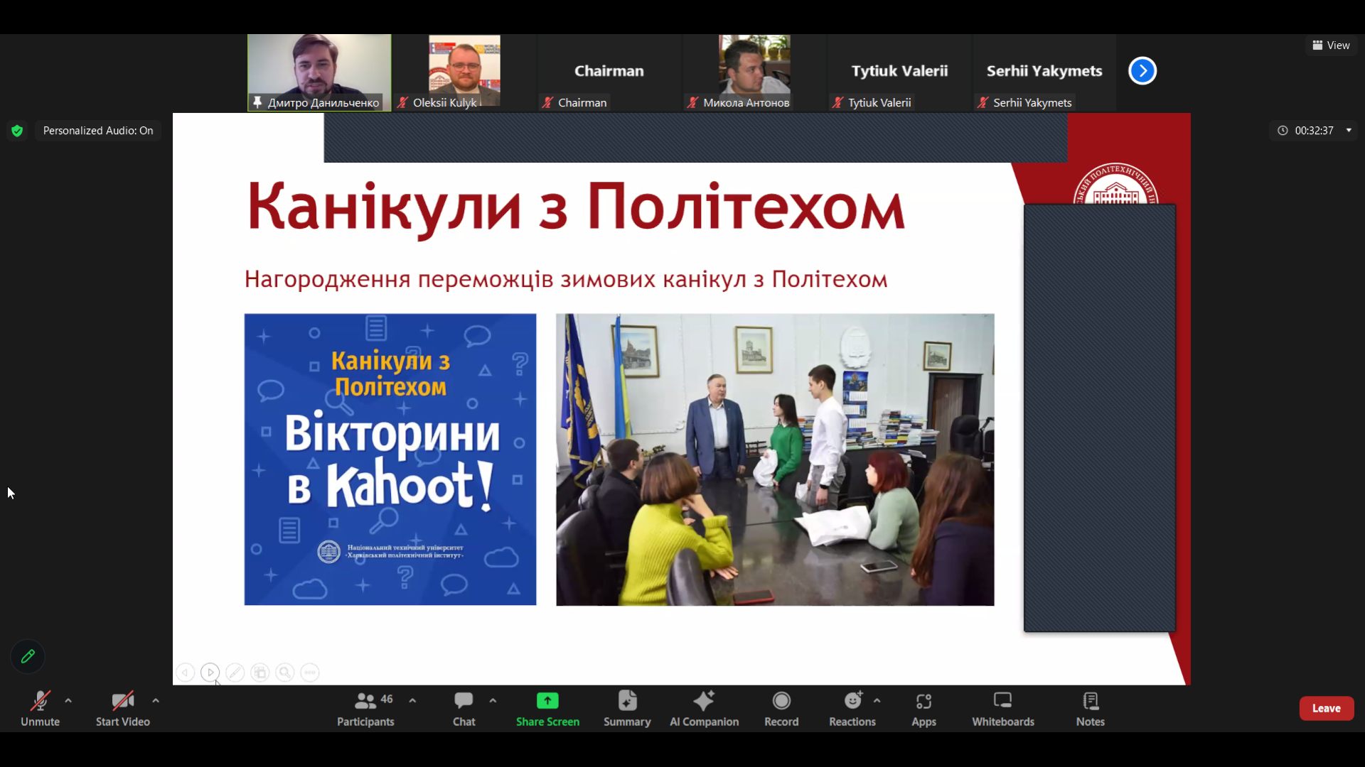Unmute the microphone
Image resolution: width=1365 pixels, height=767 pixels.
pyautogui.click(x=41, y=708)
